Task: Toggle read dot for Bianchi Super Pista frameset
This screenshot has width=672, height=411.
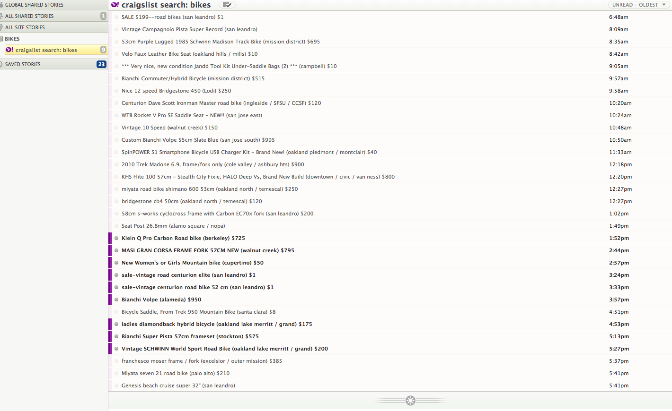Action: click(116, 336)
